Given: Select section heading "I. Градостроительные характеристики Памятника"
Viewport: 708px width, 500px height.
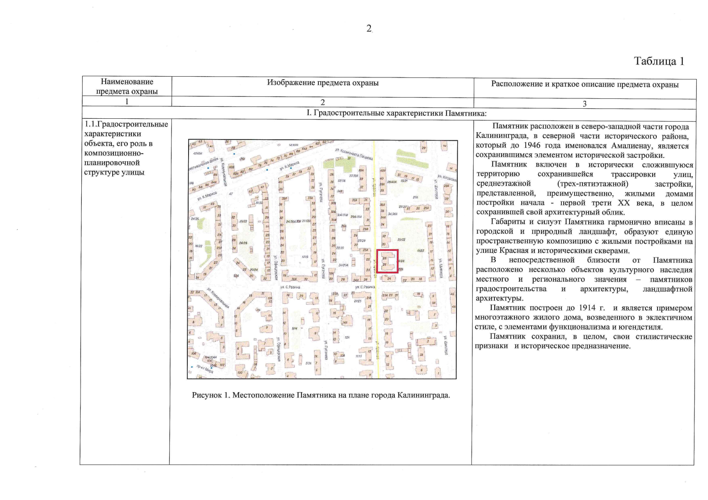Looking at the screenshot, I should [x=396, y=113].
